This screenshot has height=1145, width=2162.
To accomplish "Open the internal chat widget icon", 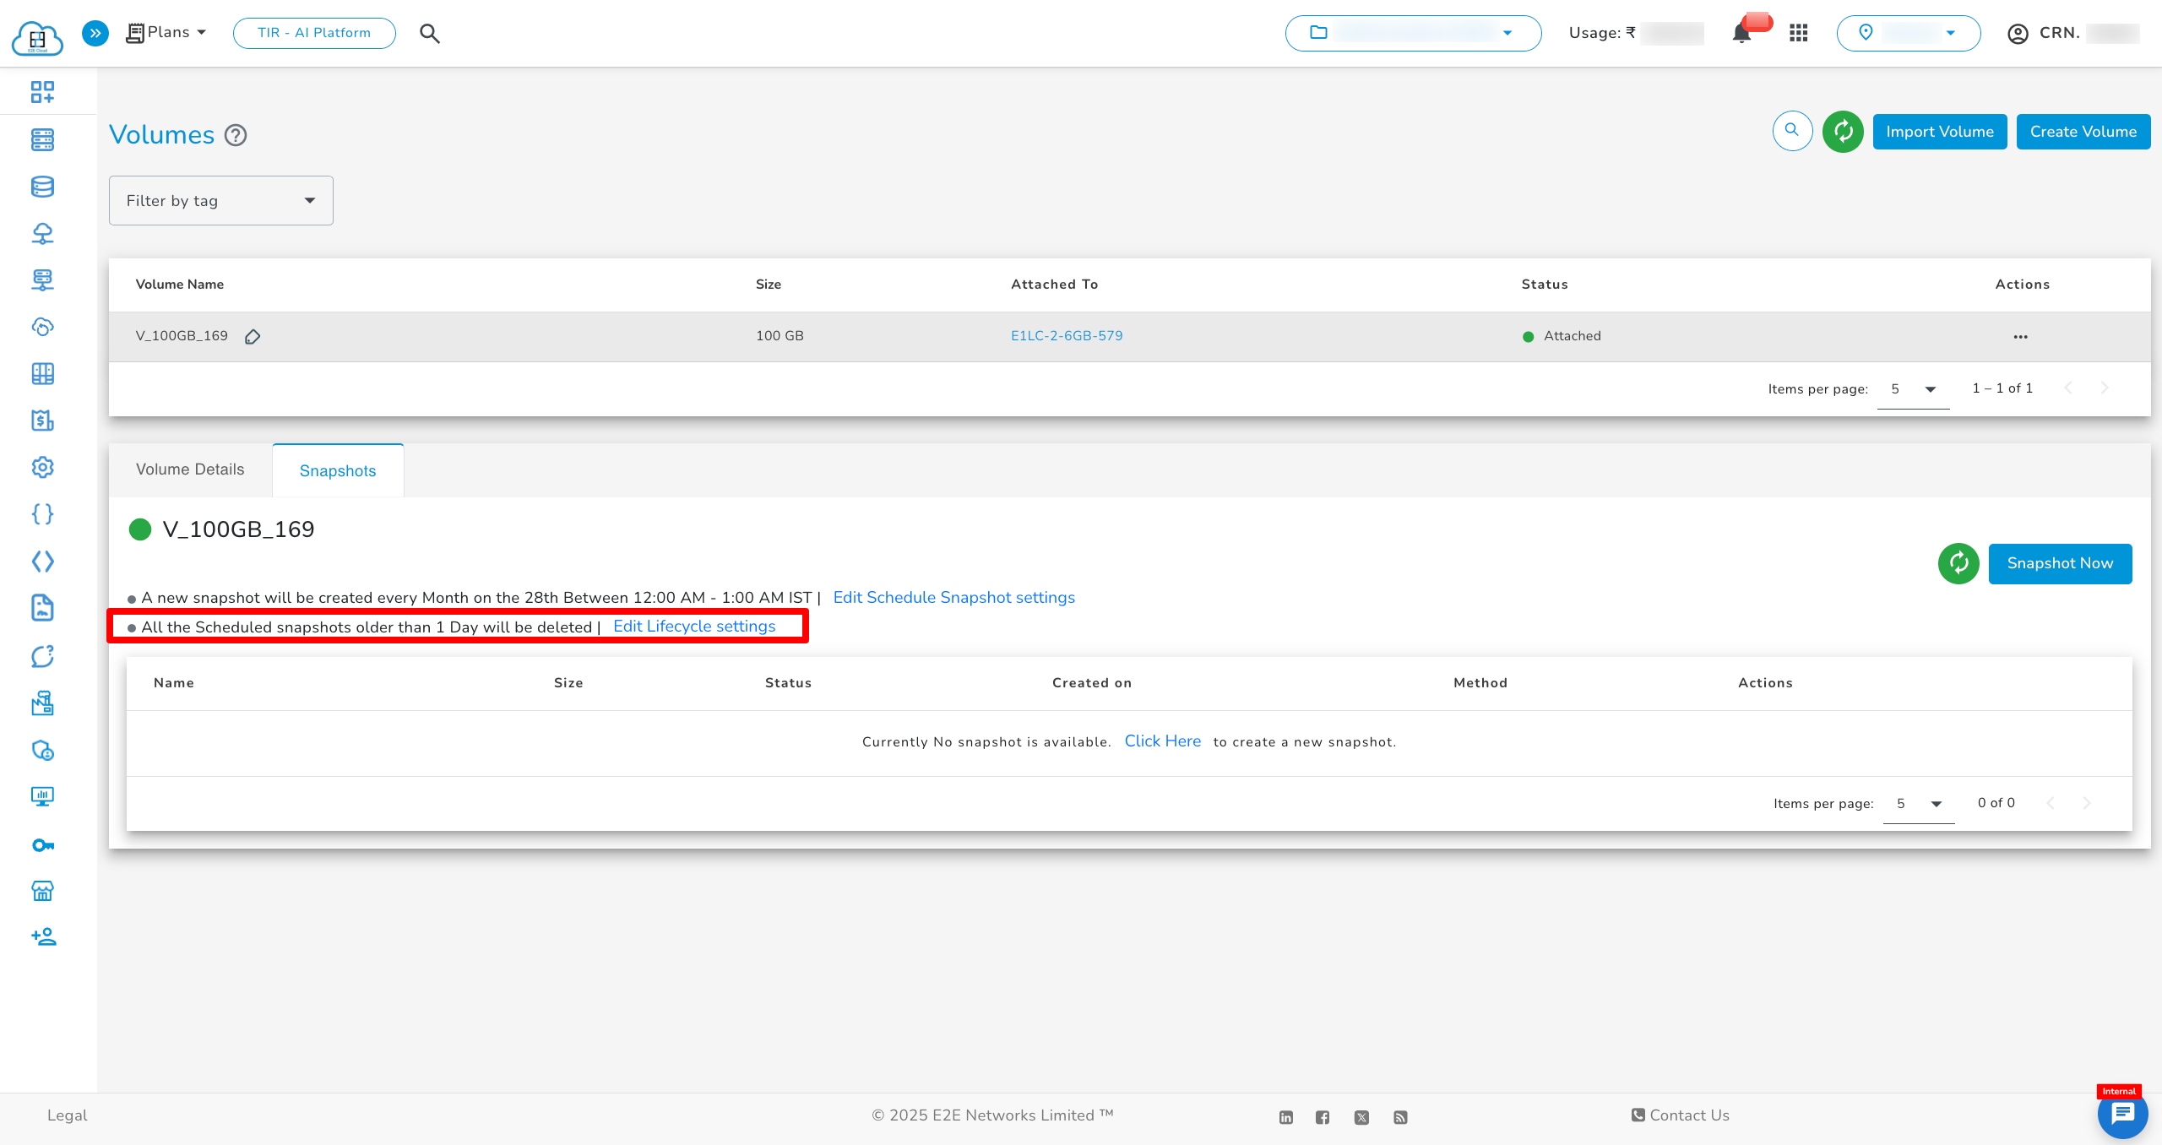I will (x=2121, y=1115).
